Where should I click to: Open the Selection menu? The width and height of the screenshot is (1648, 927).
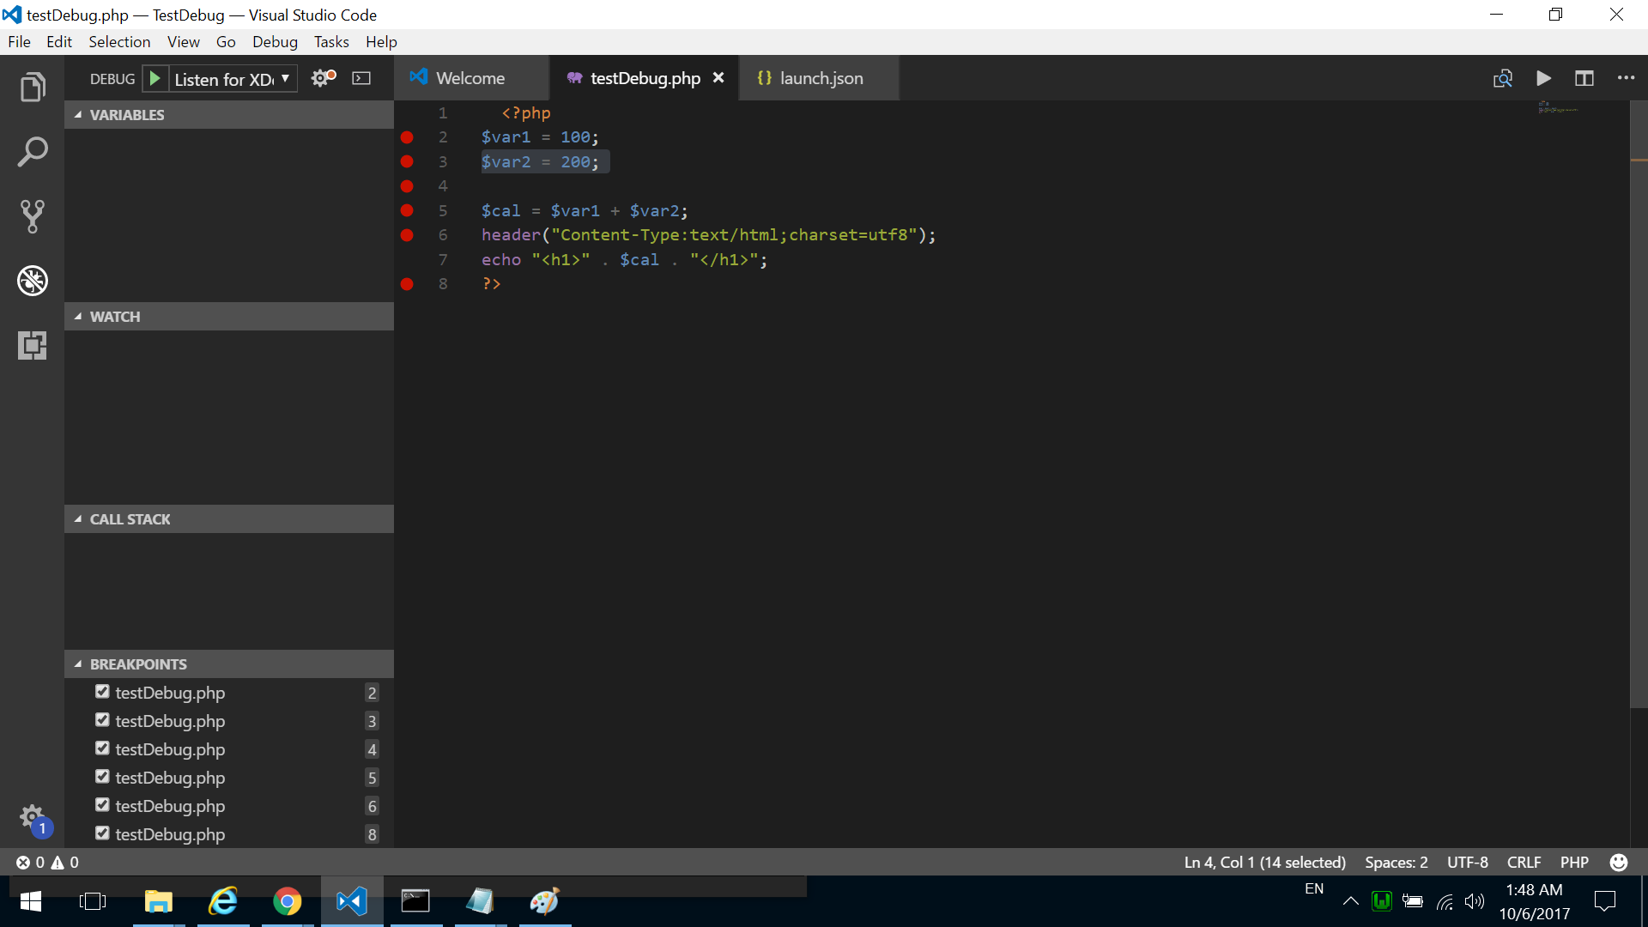click(119, 42)
